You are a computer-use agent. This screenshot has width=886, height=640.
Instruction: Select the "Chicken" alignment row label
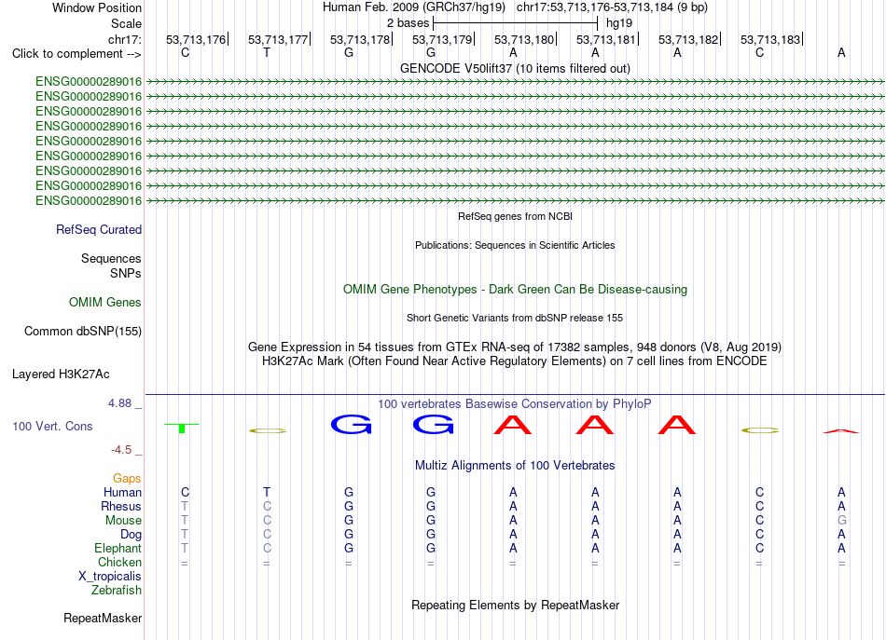pyautogui.click(x=119, y=562)
